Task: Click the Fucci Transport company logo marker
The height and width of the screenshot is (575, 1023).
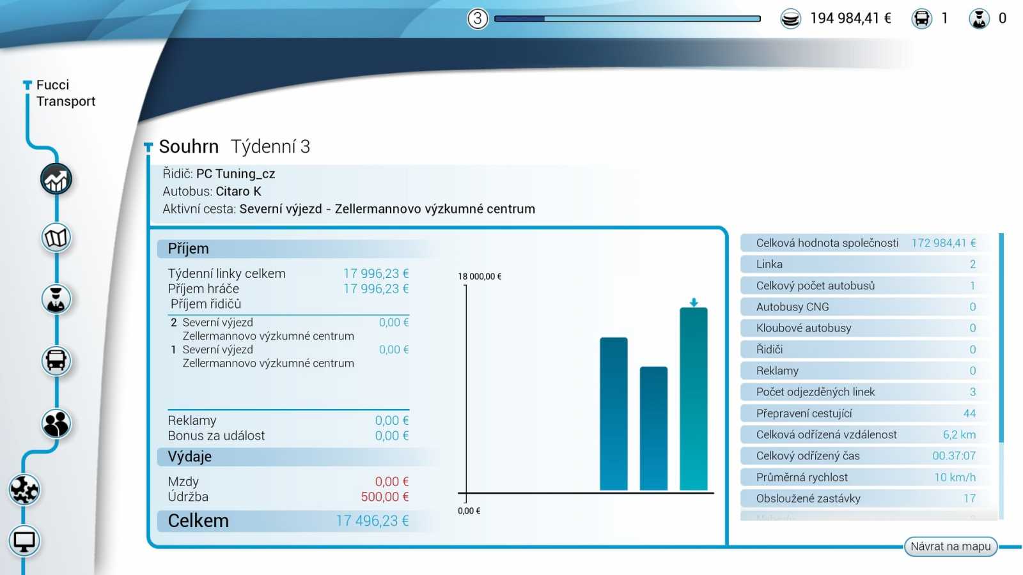Action: pos(27,85)
